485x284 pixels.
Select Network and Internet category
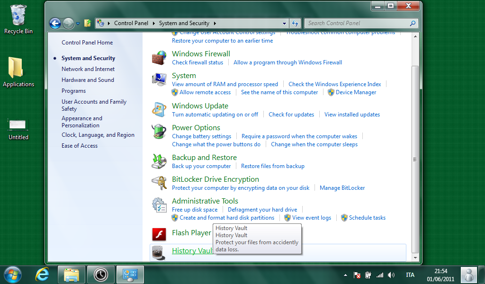[88, 69]
